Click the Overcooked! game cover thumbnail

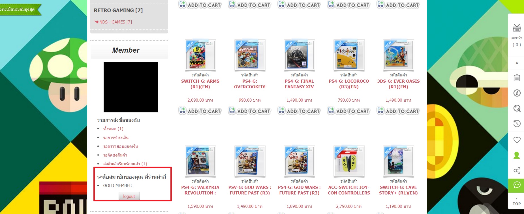(x=250, y=55)
